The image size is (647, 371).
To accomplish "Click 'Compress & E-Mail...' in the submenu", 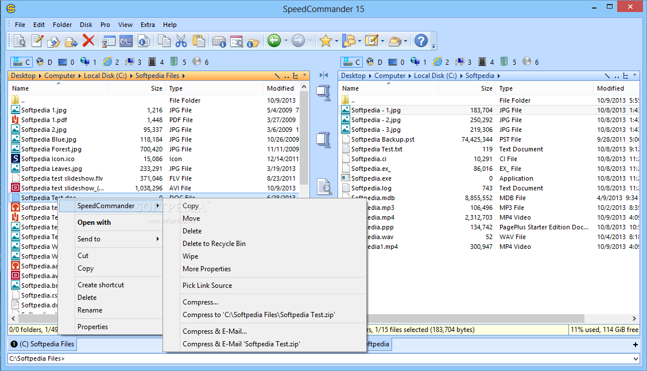I will 214,331.
